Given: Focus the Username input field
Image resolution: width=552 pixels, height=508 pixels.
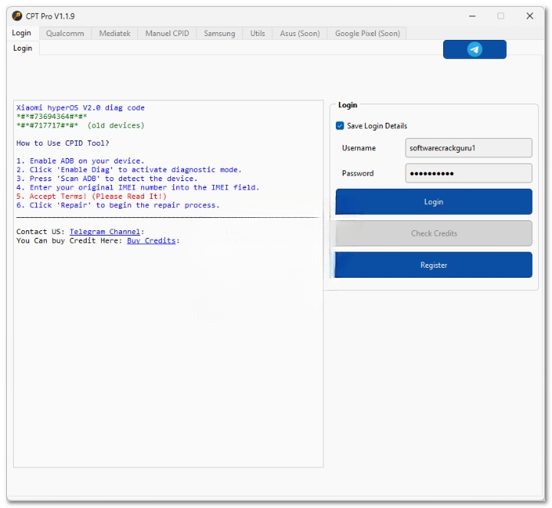Looking at the screenshot, I should pos(468,148).
